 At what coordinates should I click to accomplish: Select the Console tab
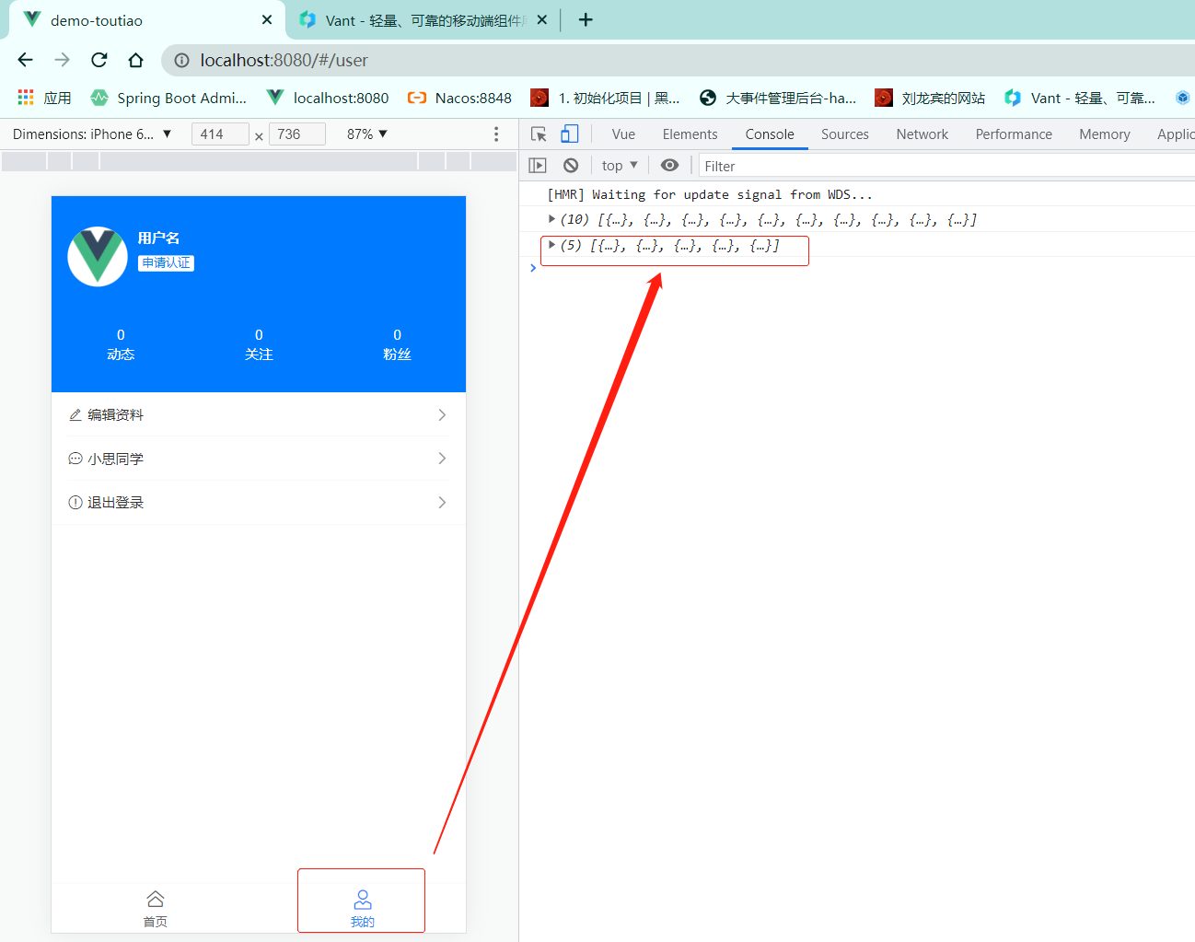[x=770, y=134]
